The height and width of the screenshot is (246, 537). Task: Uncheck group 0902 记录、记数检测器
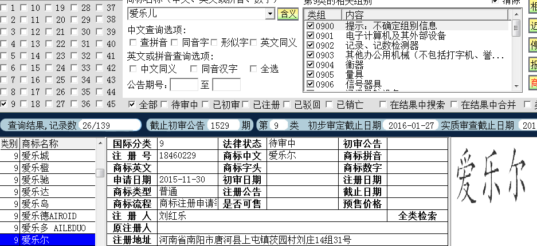(310, 45)
